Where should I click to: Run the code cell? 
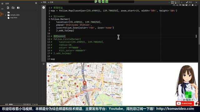[x=44, y=7]
